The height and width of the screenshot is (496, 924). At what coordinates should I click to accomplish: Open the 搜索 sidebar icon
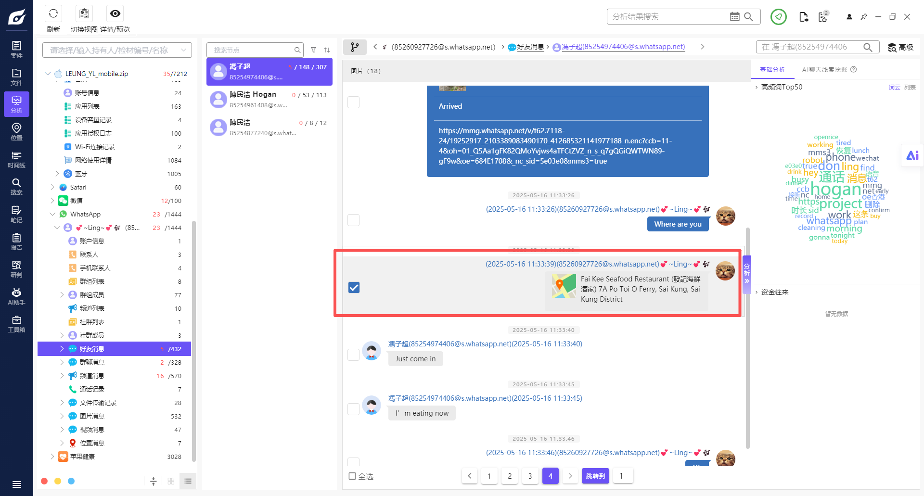(16, 186)
